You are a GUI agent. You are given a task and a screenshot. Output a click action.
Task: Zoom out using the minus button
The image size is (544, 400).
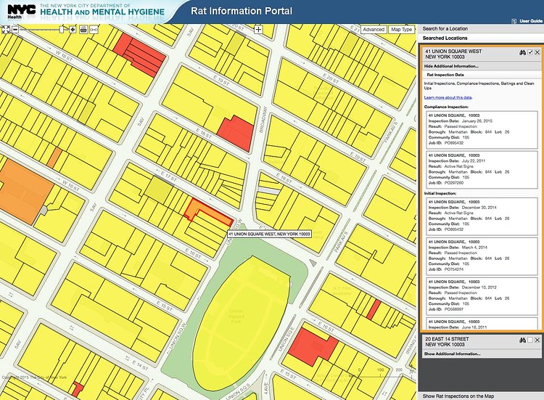point(15,29)
